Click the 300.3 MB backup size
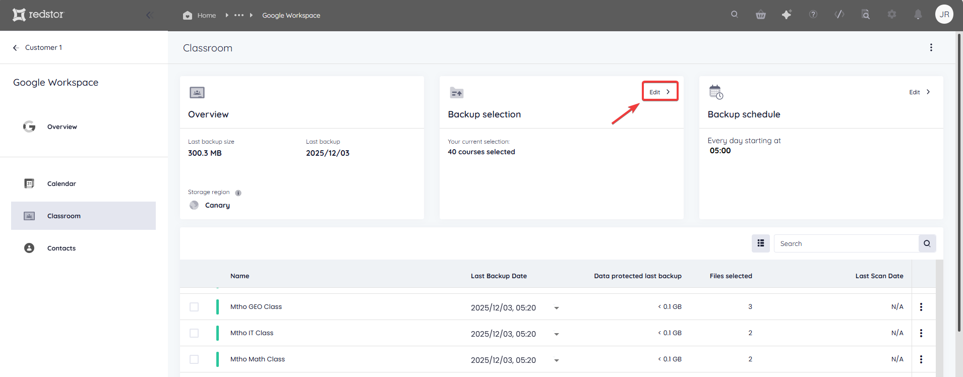Screen dimensions: 963x377 coord(205,153)
